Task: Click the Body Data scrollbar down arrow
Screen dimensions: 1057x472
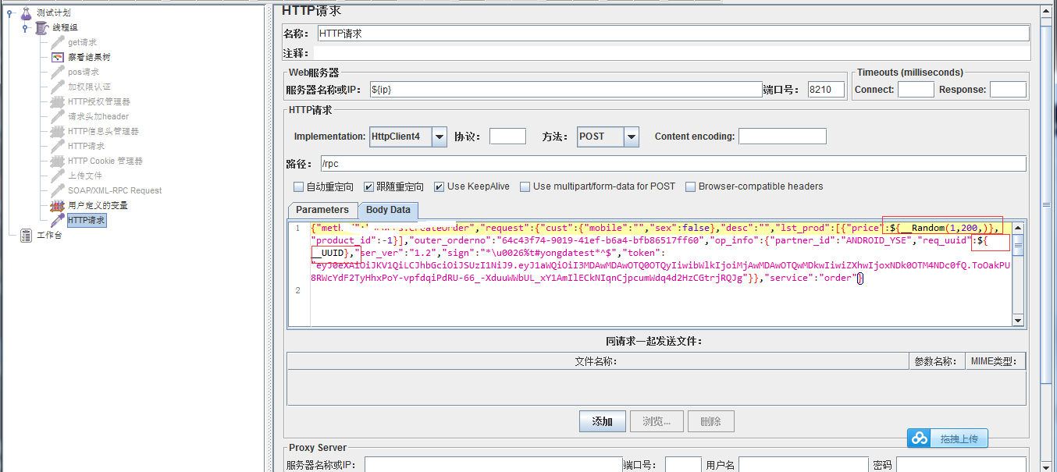Action: 1018,320
